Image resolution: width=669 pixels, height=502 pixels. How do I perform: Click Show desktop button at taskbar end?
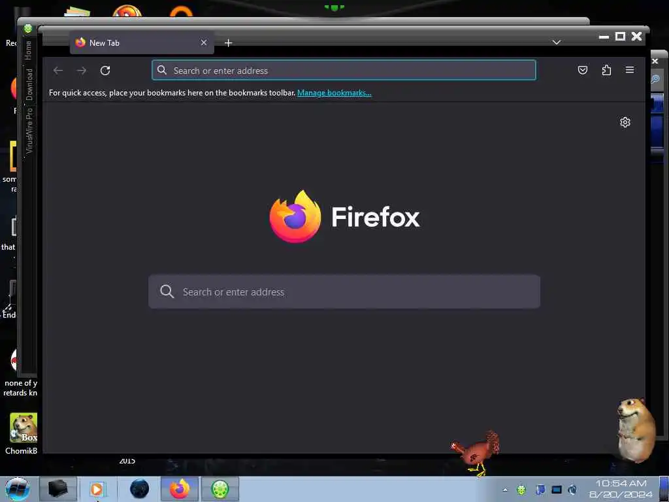664,489
